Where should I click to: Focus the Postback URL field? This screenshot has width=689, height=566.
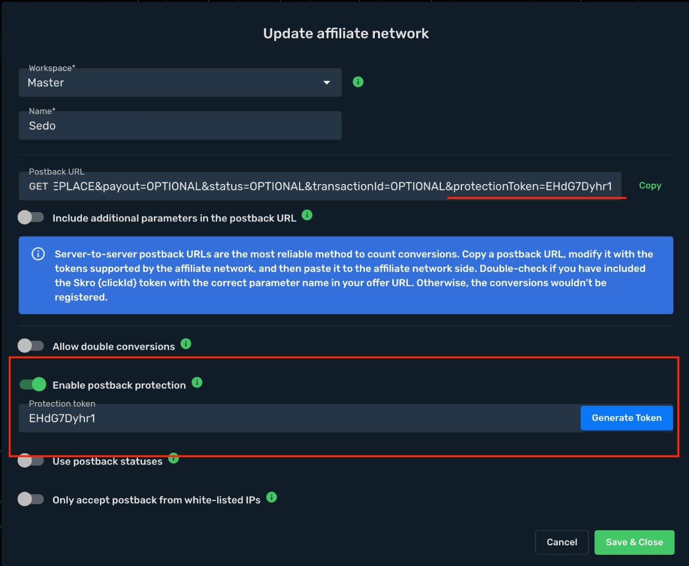coord(320,186)
